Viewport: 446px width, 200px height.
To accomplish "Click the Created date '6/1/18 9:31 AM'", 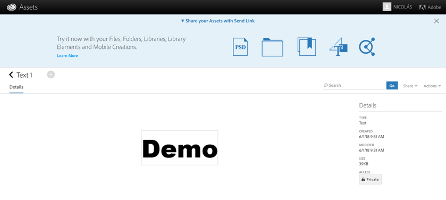I will pos(372,137).
